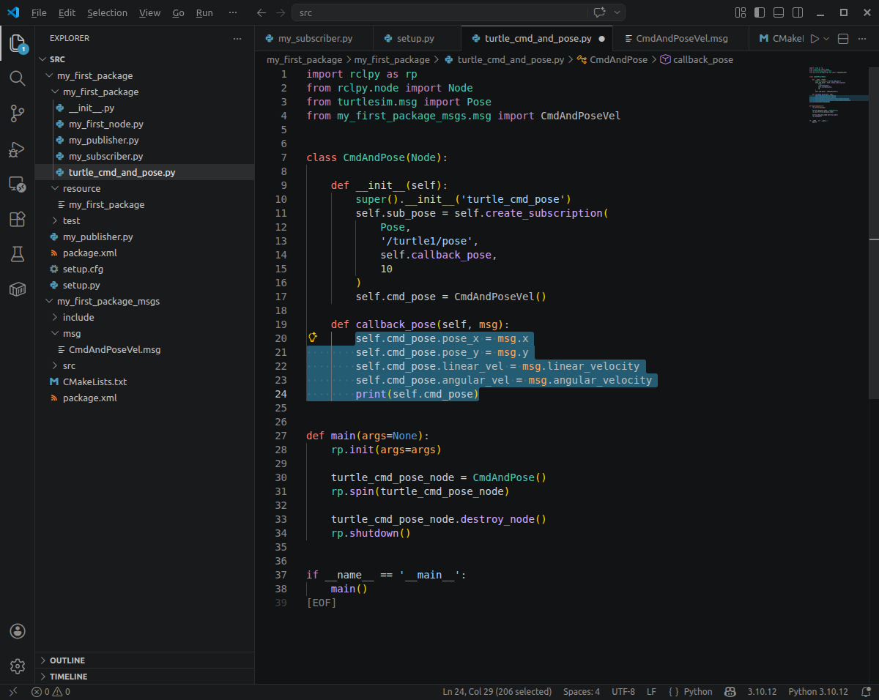Open errors and warnings problems count
The height and width of the screenshot is (700, 879).
(51, 691)
